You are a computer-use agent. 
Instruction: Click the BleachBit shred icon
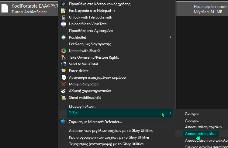(64, 98)
